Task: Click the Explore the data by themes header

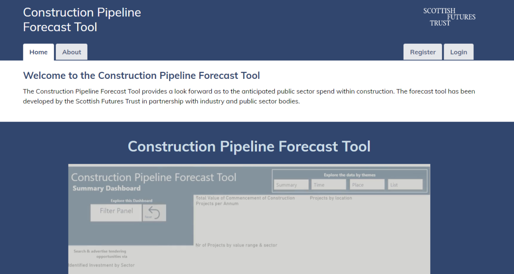Action: point(349,175)
